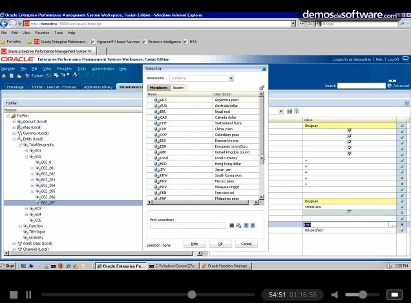Open Explore in the Workspace toolbar
The width and height of the screenshot is (411, 303).
34,76
